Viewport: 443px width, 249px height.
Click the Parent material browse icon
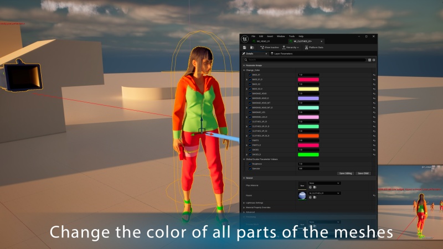pos(314,198)
